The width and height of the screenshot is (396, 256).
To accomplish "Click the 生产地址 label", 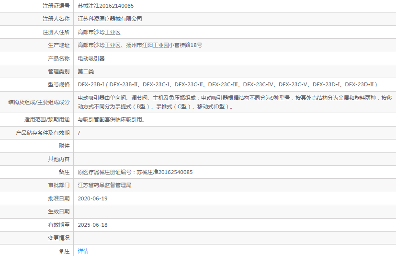I will (x=59, y=45).
